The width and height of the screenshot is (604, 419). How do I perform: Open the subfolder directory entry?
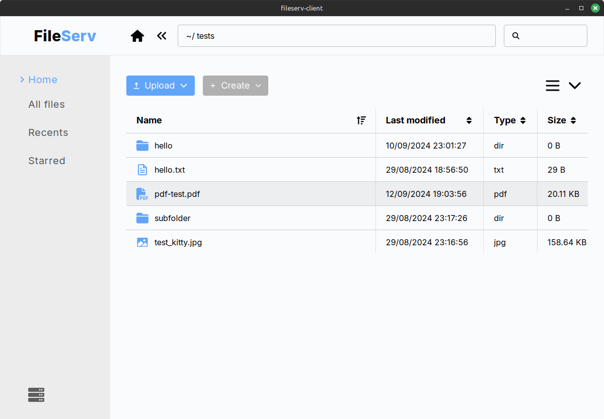(172, 218)
